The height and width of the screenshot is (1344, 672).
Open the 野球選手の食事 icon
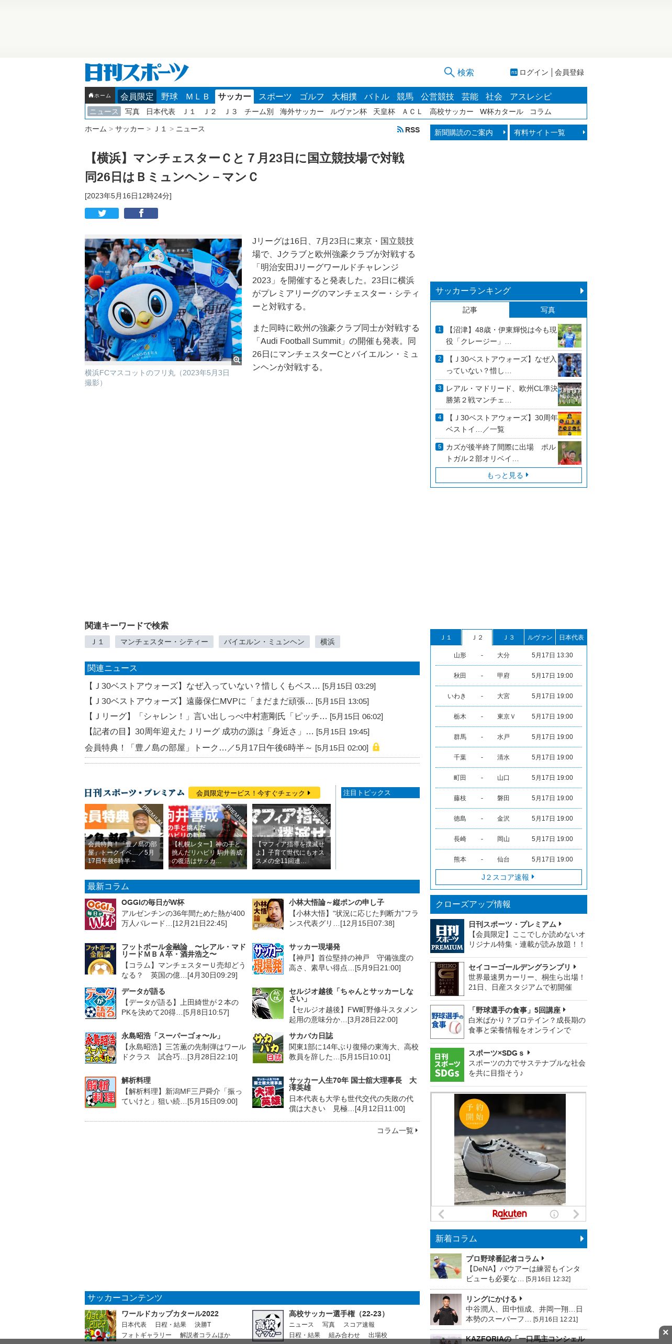tap(447, 1022)
